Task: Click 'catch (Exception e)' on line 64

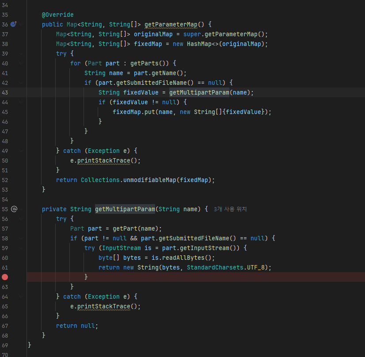Action: click(x=97, y=297)
